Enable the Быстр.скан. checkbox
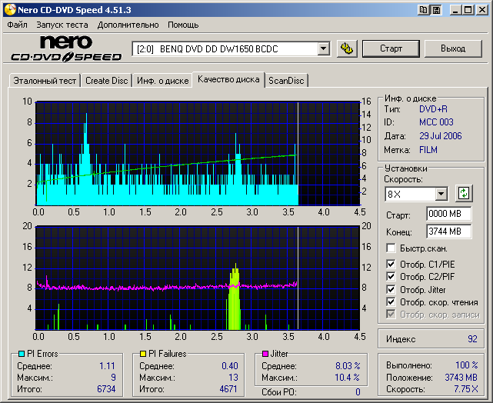 (391, 248)
